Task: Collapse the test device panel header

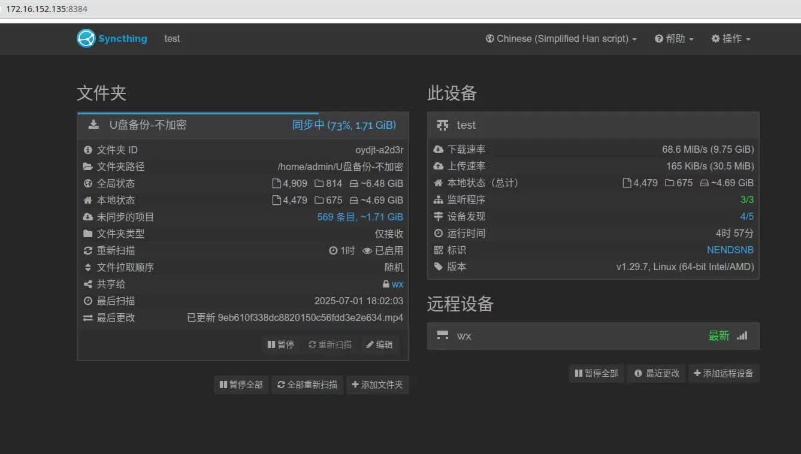Action: click(x=593, y=125)
